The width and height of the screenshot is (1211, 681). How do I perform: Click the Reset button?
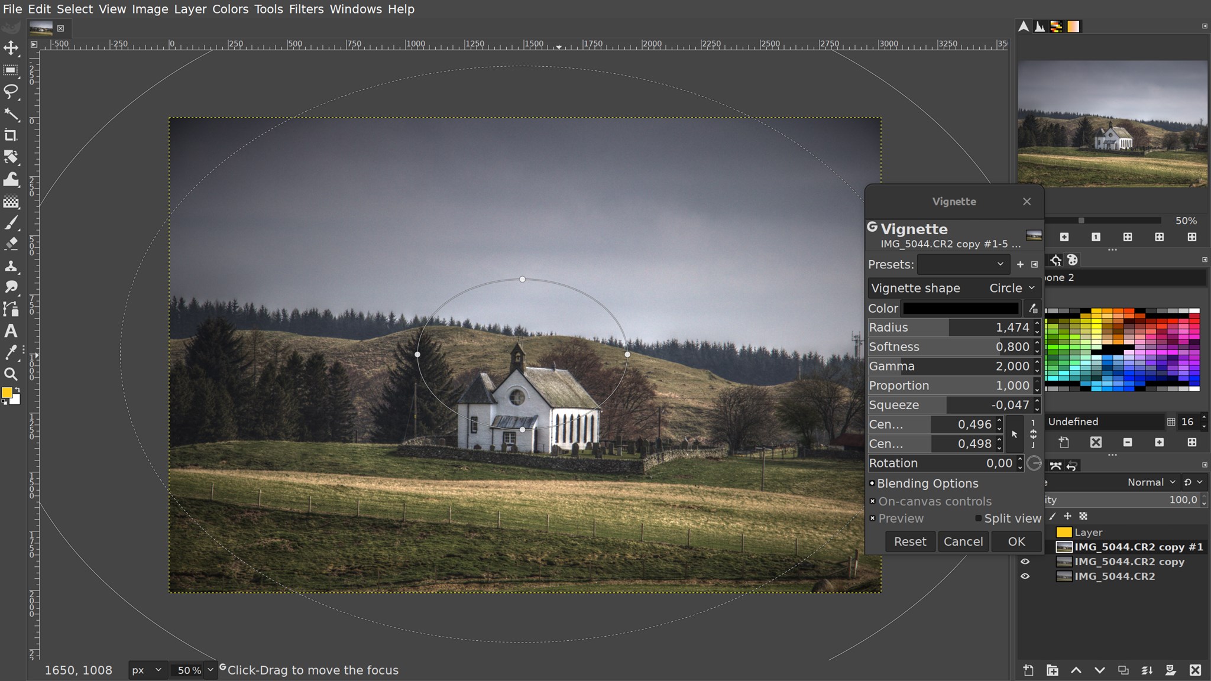point(910,541)
